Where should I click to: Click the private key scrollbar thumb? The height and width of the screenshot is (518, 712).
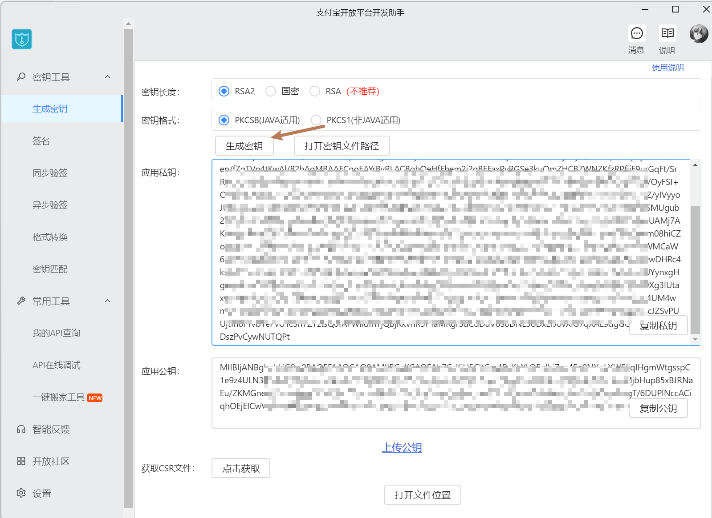[x=695, y=269]
